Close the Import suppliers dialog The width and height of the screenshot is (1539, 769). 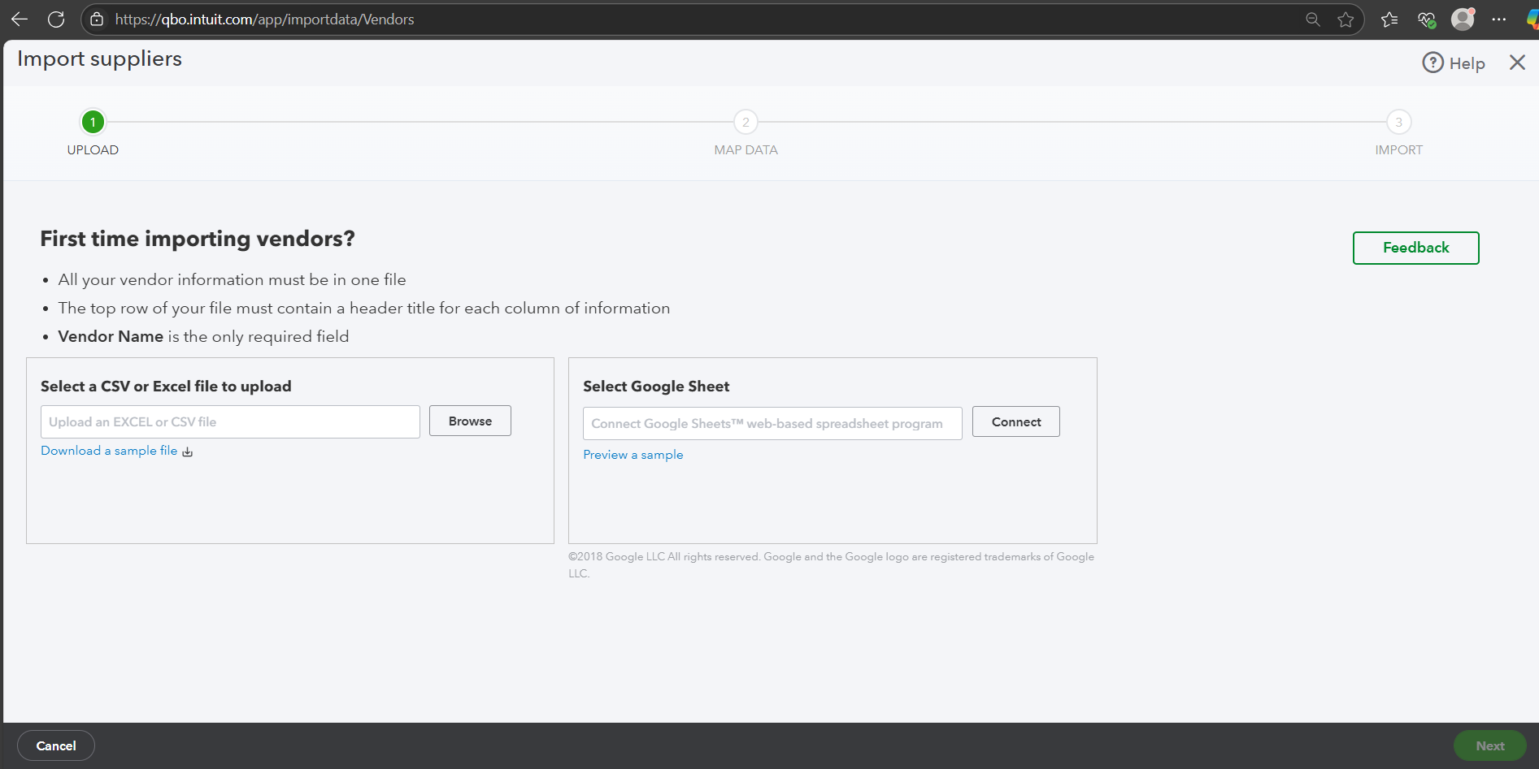(1517, 63)
